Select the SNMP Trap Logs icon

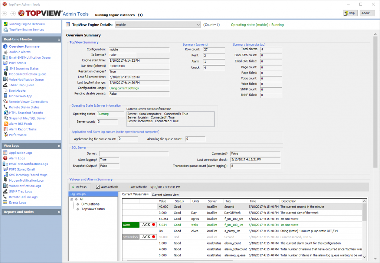[x=5, y=191]
